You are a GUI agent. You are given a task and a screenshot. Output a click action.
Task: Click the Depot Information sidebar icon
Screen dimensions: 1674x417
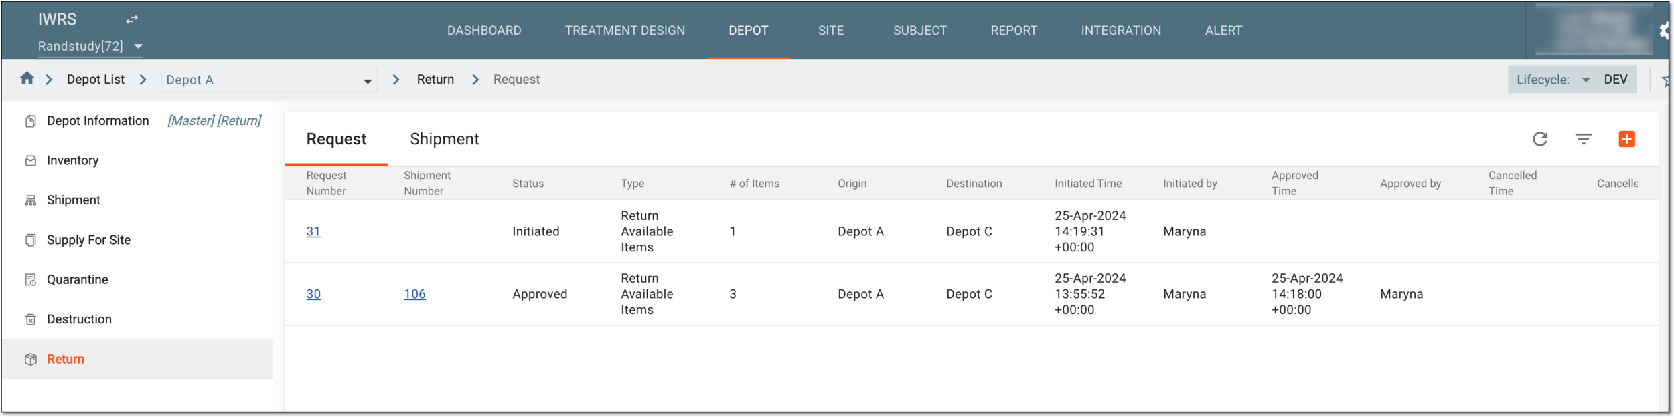31,121
